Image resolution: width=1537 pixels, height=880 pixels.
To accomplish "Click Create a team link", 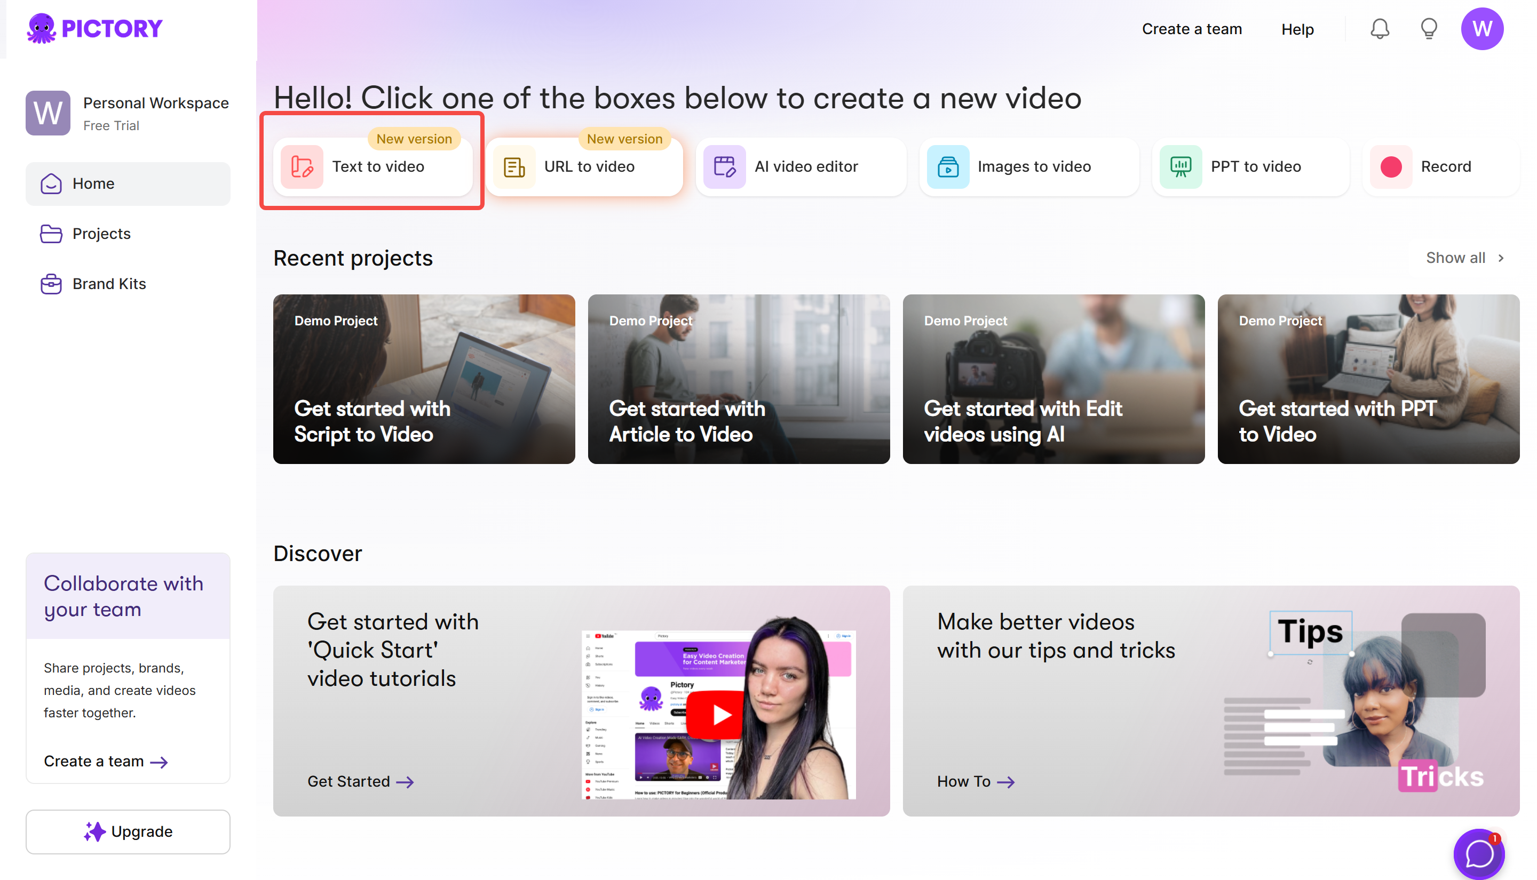I will pos(1191,28).
